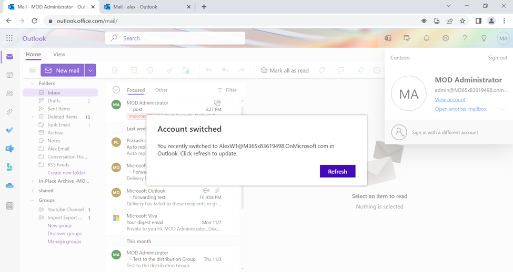The width and height of the screenshot is (513, 272).
Task: Expand the 'Test to the distribution Group' thread
Action: 130,259
